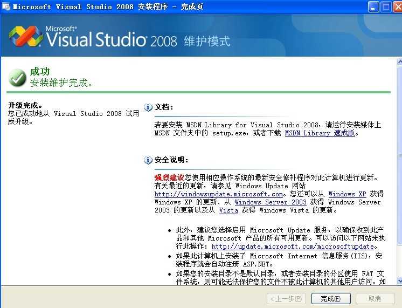Click the info icon beside 文档

tap(148, 107)
